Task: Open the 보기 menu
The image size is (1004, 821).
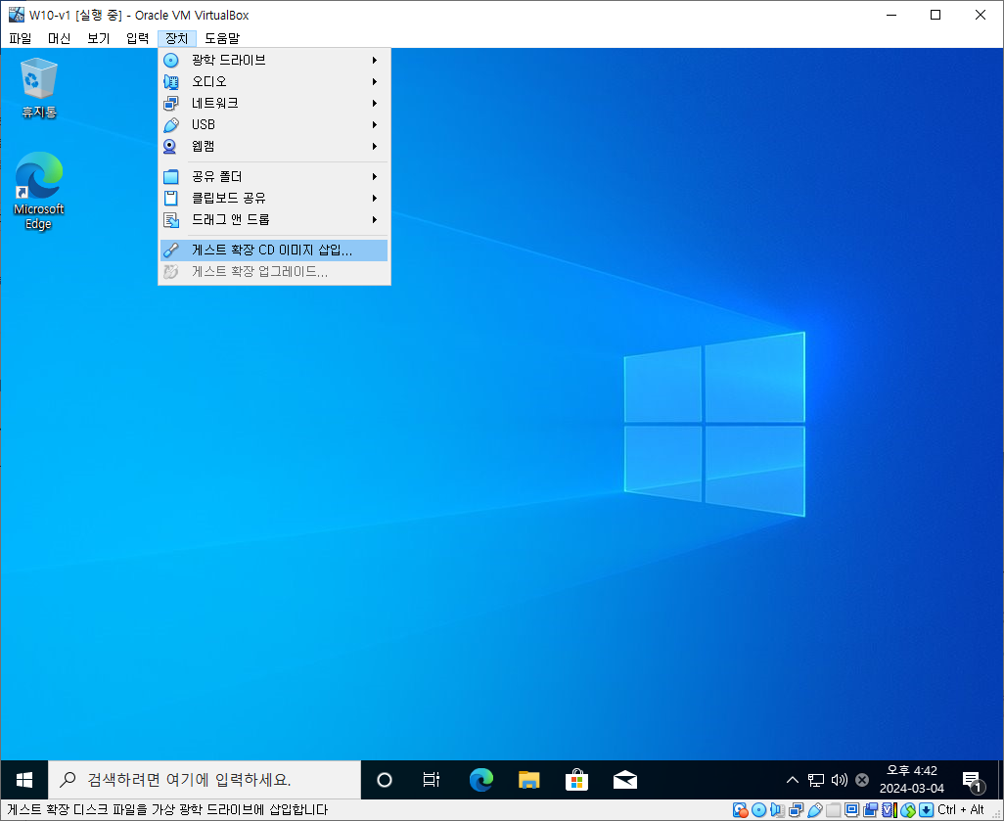Action: pos(98,38)
